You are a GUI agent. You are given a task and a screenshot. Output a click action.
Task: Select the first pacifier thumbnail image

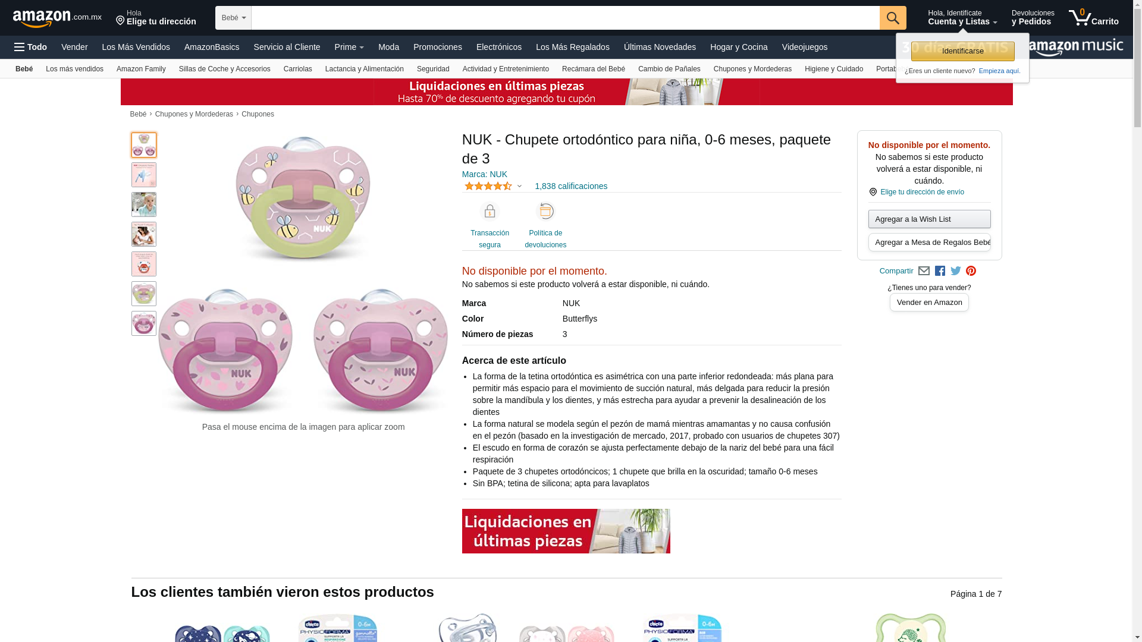(144, 145)
